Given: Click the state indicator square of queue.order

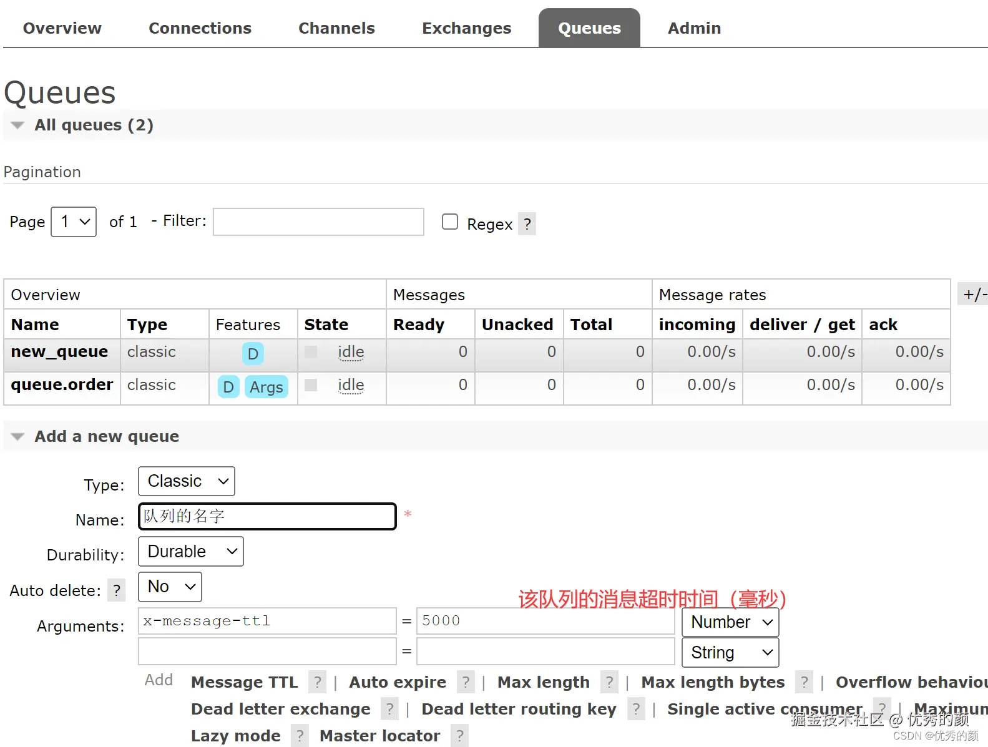Looking at the screenshot, I should click(x=311, y=385).
